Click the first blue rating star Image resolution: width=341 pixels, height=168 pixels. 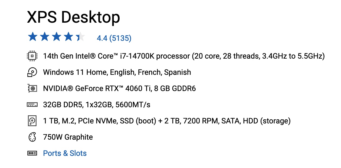pyautogui.click(x=33, y=37)
